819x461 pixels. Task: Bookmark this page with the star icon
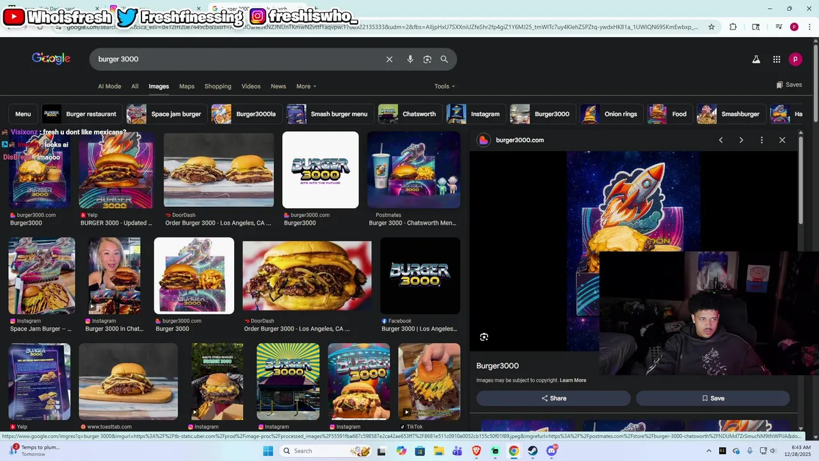pyautogui.click(x=712, y=27)
